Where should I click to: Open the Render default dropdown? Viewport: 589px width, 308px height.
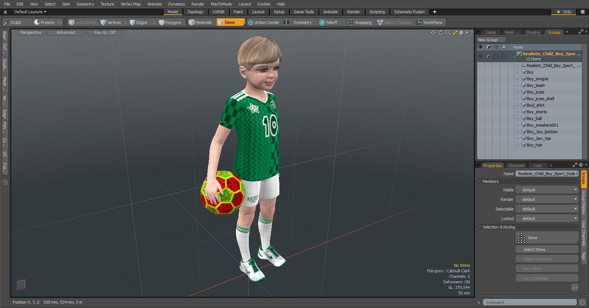coord(547,199)
